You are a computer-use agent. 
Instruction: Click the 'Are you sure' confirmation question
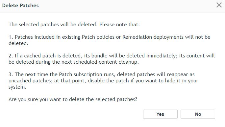[73, 99]
